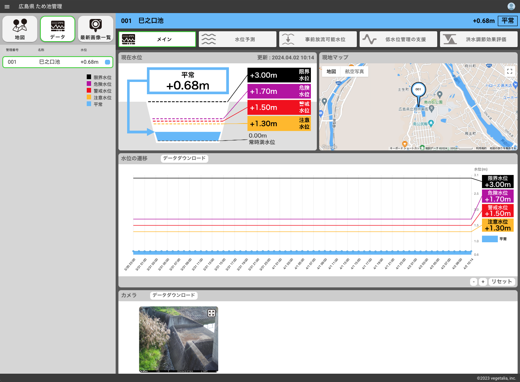Toggle fullscreen on the 現地マップ map
520x382 pixels.
tap(509, 71)
